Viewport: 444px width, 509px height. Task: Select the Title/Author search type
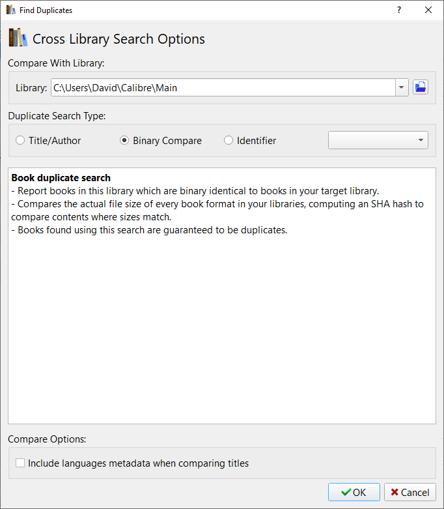[21, 140]
